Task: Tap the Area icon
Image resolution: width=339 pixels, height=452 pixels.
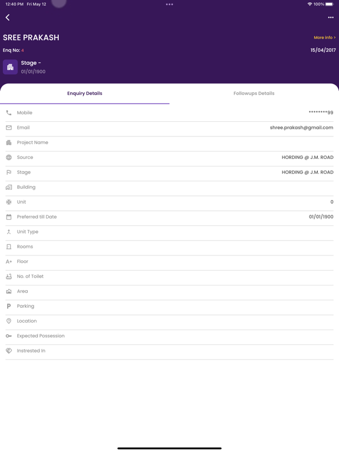Action: pyautogui.click(x=9, y=291)
